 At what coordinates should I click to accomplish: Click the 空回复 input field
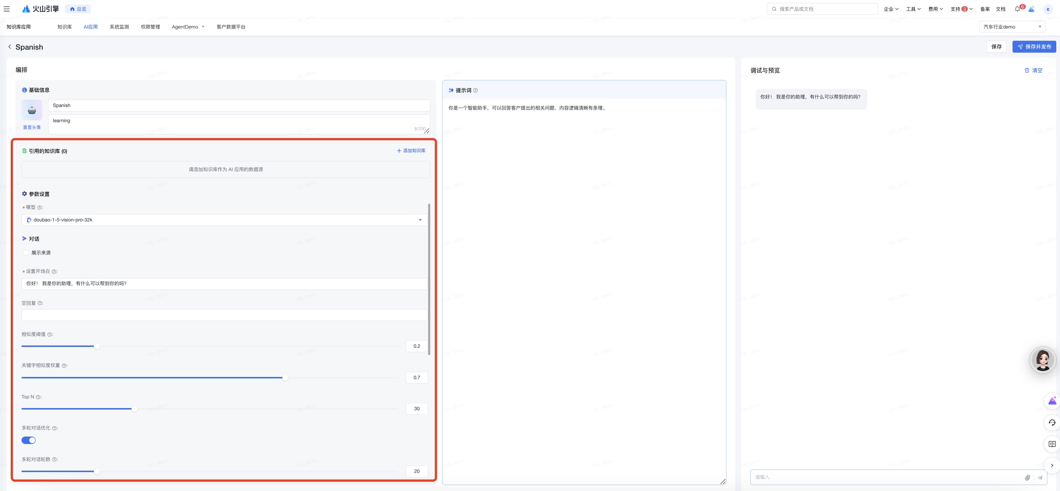coord(225,315)
